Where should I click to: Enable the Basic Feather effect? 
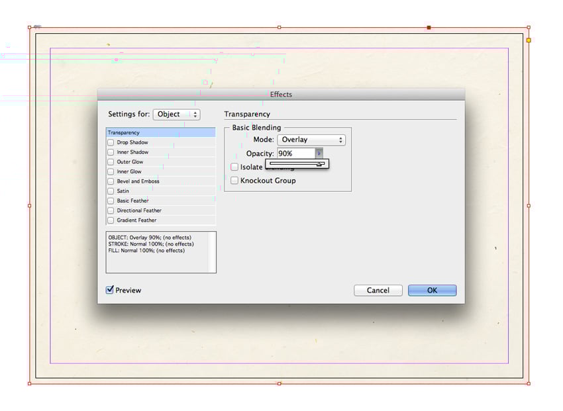pyautogui.click(x=110, y=201)
